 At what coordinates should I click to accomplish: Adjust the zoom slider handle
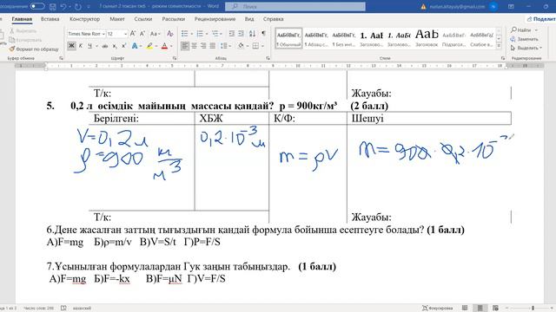(533, 309)
